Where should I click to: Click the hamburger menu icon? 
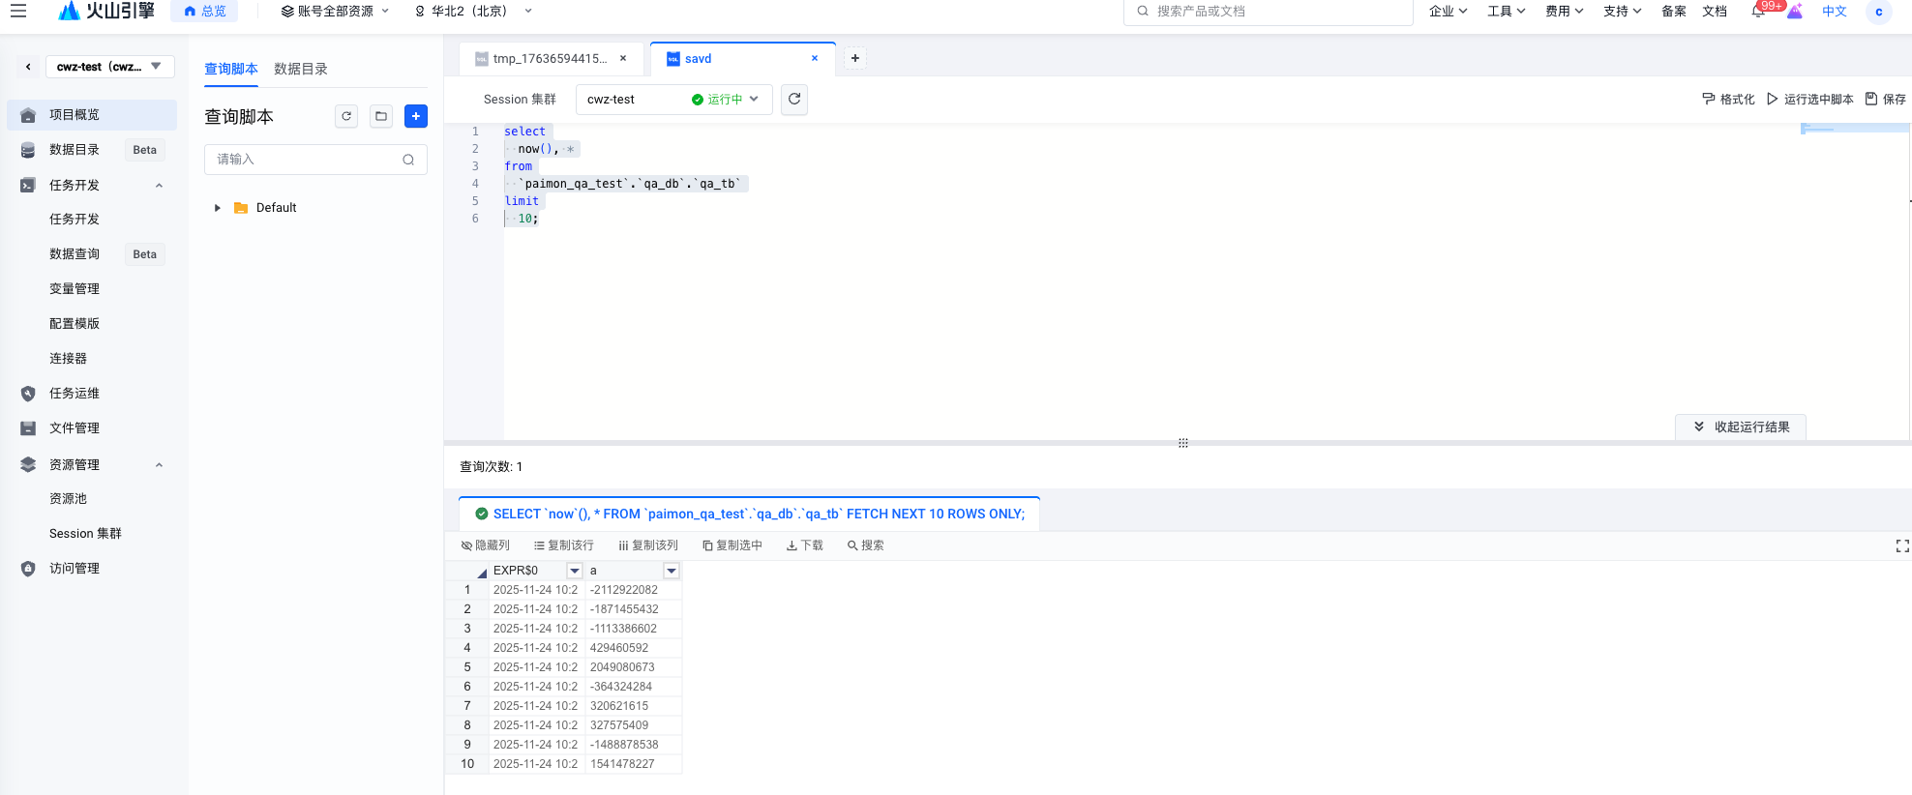(x=18, y=12)
